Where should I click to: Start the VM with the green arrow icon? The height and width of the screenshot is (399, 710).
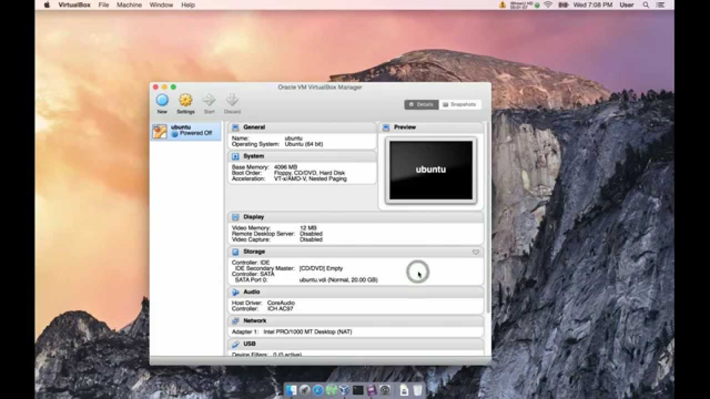point(209,100)
